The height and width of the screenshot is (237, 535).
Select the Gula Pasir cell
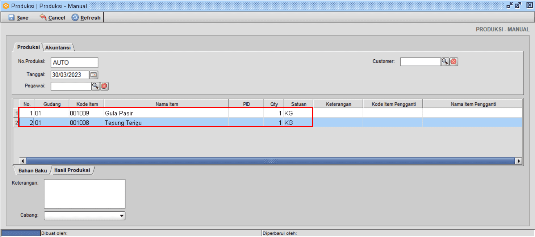pos(167,113)
